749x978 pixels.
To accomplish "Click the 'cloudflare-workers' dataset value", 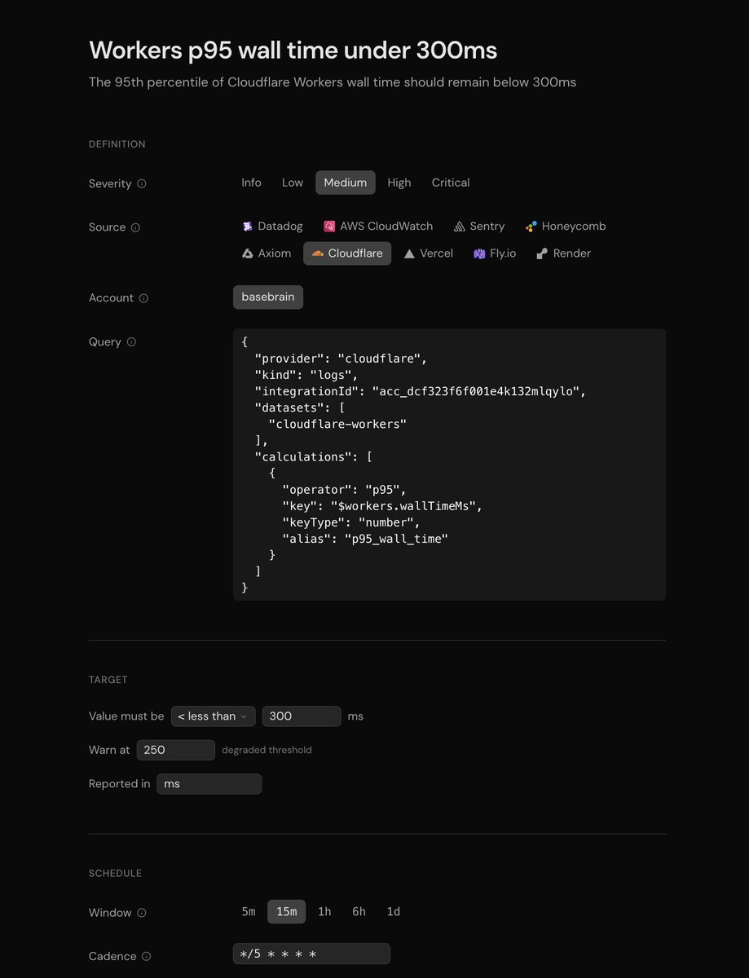I will [x=337, y=424].
